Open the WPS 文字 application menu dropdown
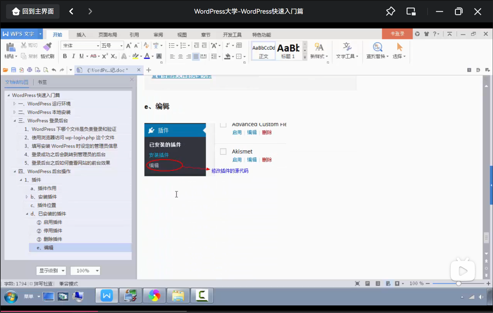Image resolution: width=493 pixels, height=313 pixels. [x=40, y=34]
